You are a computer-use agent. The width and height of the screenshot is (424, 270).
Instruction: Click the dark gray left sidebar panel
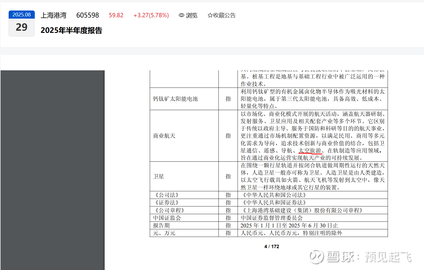click(x=52, y=170)
